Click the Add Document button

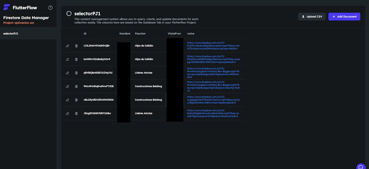[344, 17]
